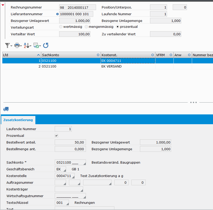Click the Sachkonto column header
This screenshot has width=213, height=210.
[x=71, y=55]
